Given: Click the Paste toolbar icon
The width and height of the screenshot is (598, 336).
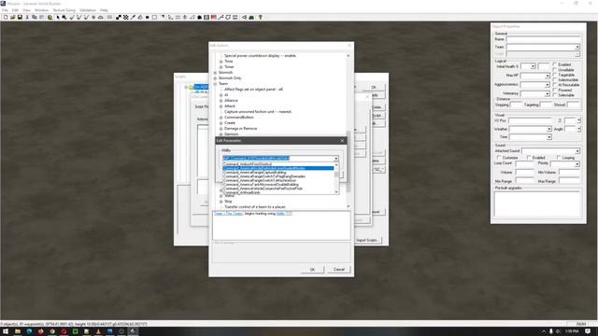Looking at the screenshot, I should [x=41, y=17].
